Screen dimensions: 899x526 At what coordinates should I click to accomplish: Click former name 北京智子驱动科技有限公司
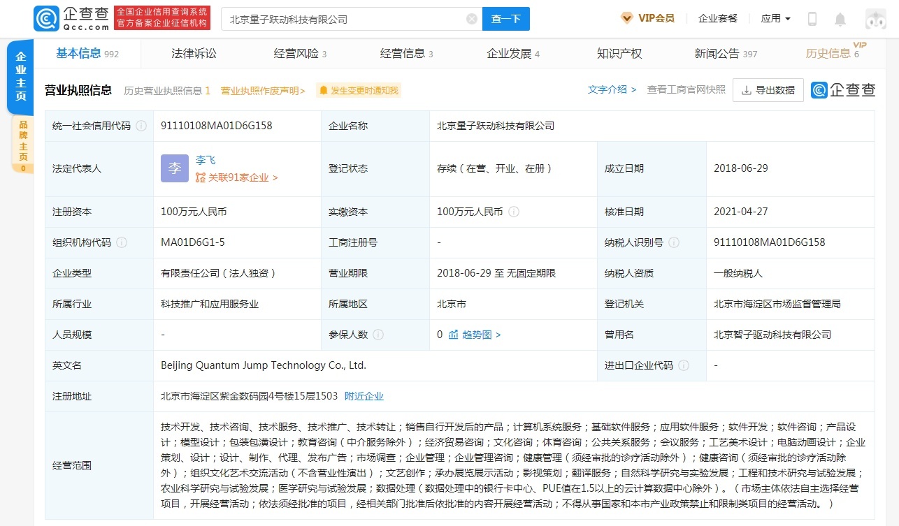(772, 335)
